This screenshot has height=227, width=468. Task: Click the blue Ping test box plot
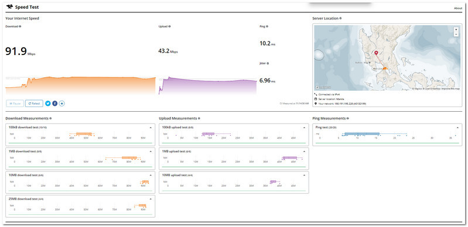pos(375,134)
